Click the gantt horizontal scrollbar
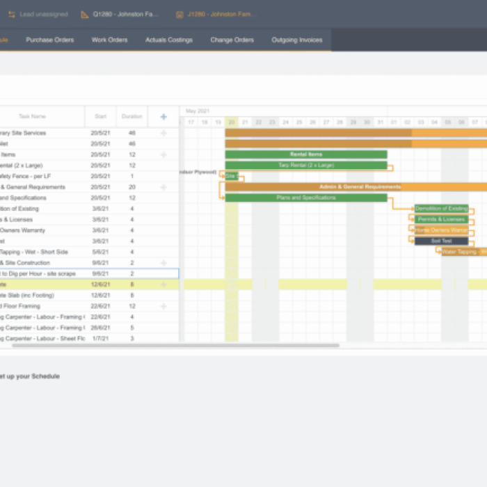The width and height of the screenshot is (487, 487). [261, 345]
